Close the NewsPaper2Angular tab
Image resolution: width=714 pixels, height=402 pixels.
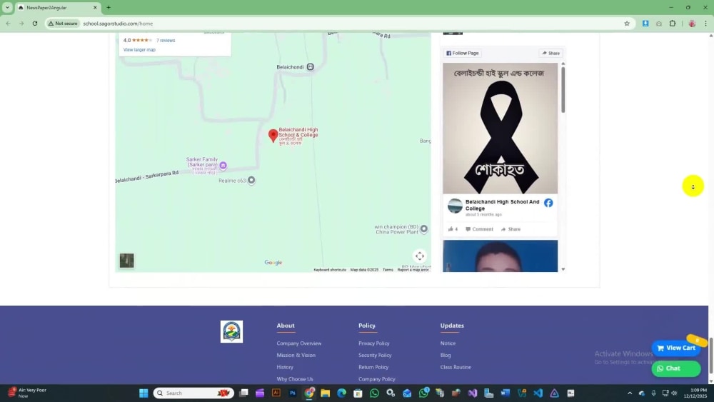95,7
